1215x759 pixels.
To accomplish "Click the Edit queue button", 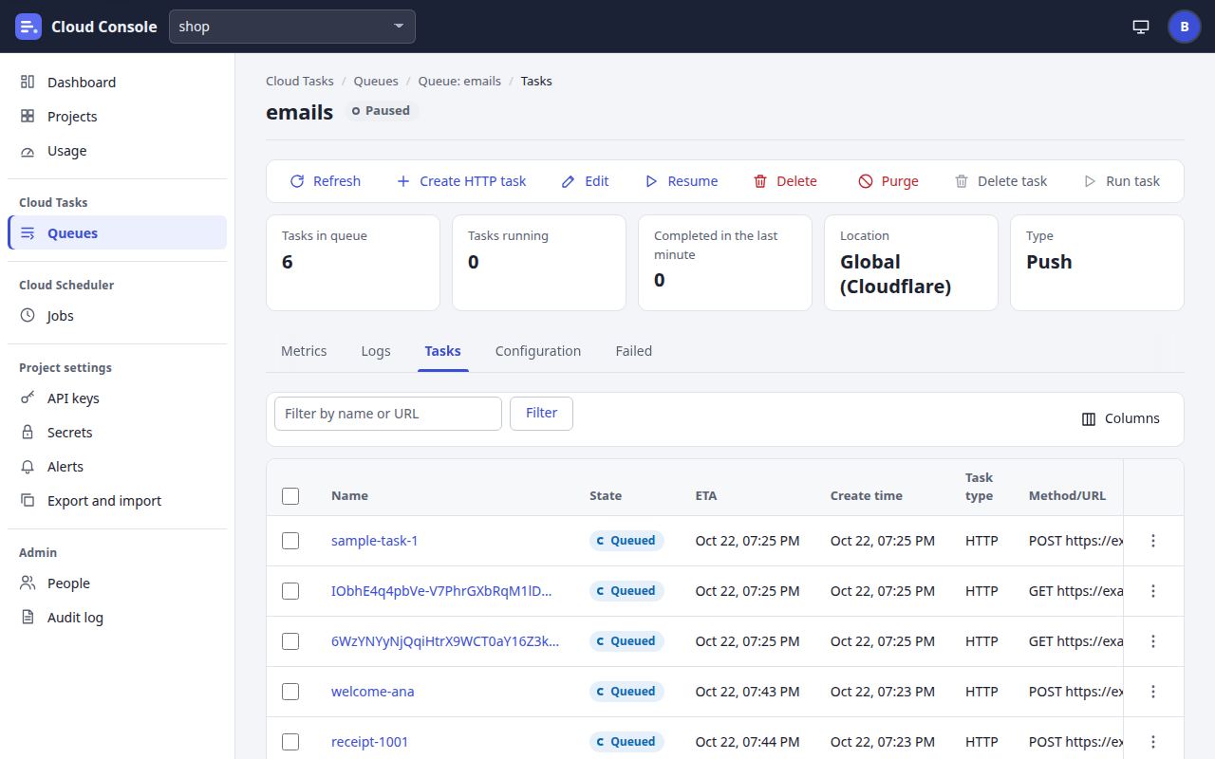I will pos(586,181).
